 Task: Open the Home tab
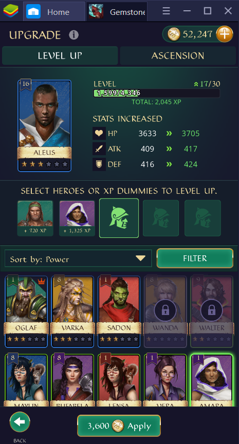click(x=54, y=12)
